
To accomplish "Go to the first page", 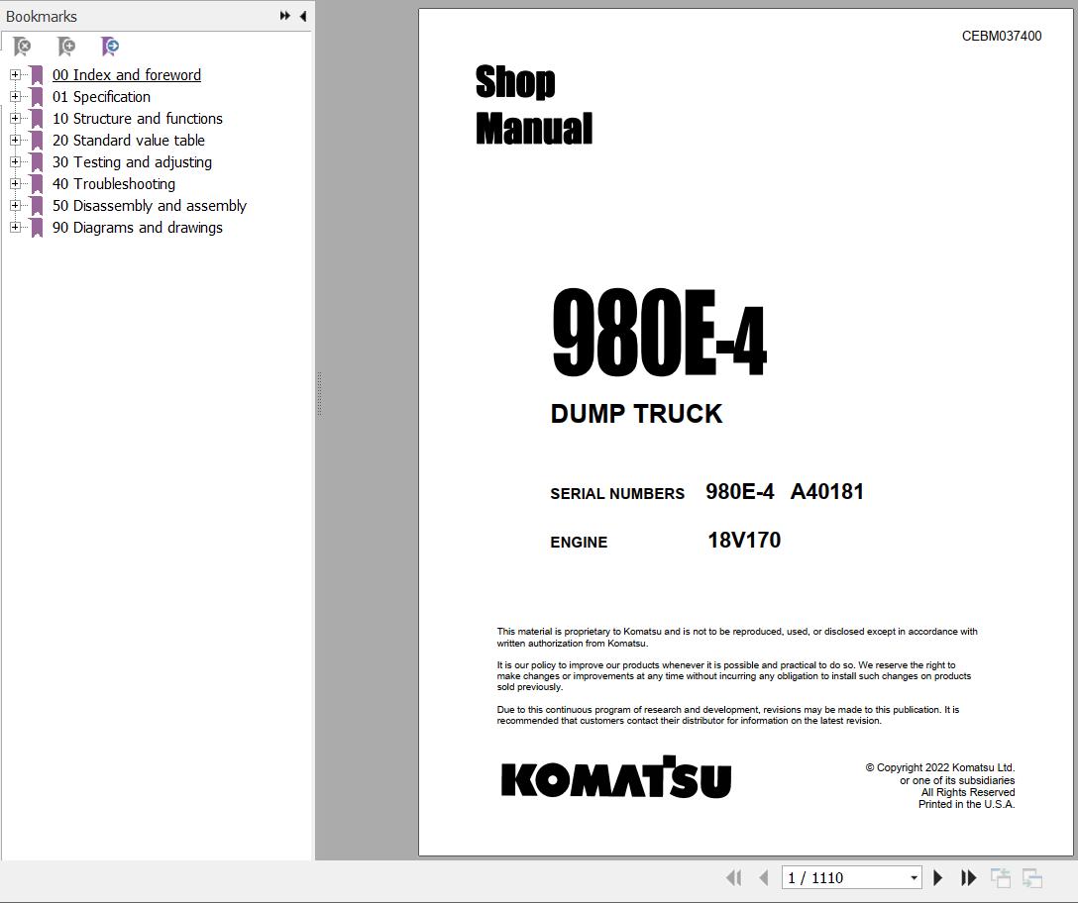I will tap(733, 877).
